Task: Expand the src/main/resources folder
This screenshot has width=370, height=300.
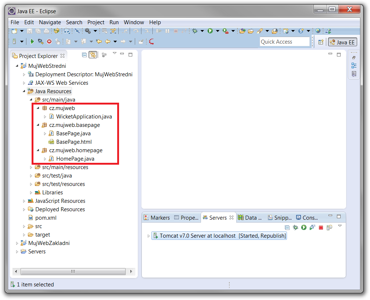Action: pos(31,167)
